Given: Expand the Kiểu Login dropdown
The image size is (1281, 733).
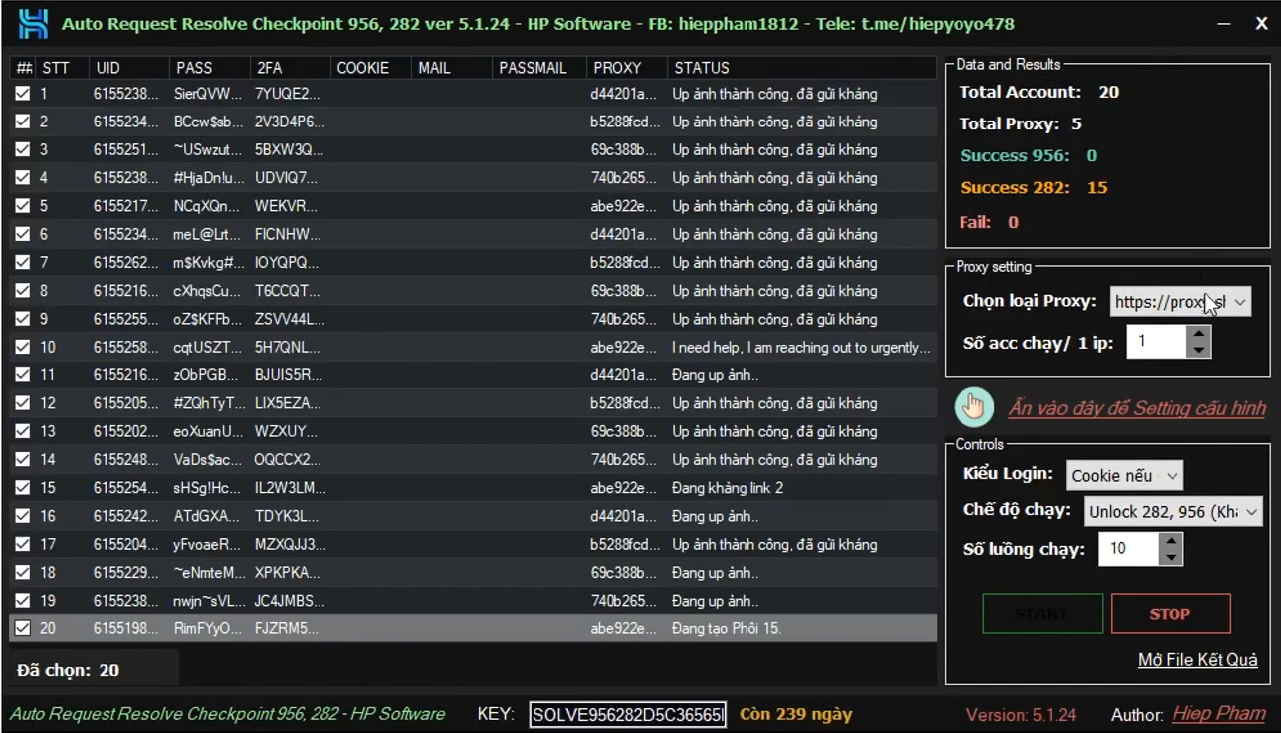Looking at the screenshot, I should [1124, 476].
